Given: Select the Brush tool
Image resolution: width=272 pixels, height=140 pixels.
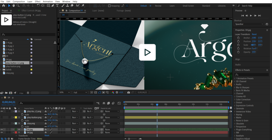Looking at the screenshot, I should point(63,6).
